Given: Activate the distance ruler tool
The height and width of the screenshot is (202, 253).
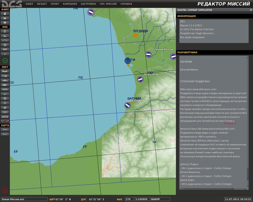Looking at the screenshot, I should tap(5, 134).
